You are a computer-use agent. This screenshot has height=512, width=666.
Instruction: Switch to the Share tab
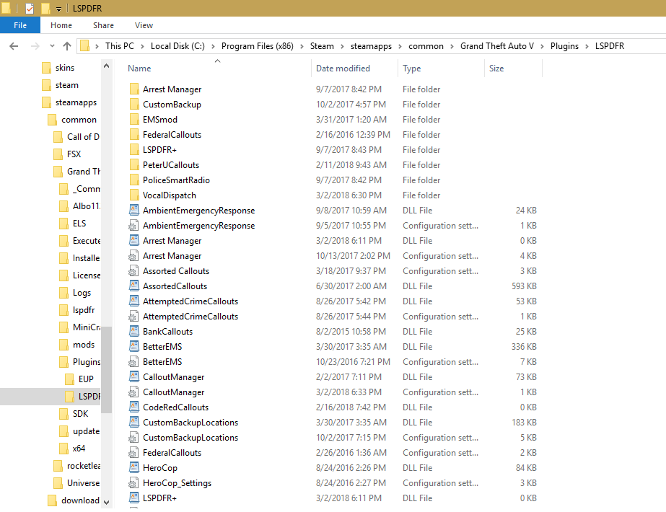103,25
